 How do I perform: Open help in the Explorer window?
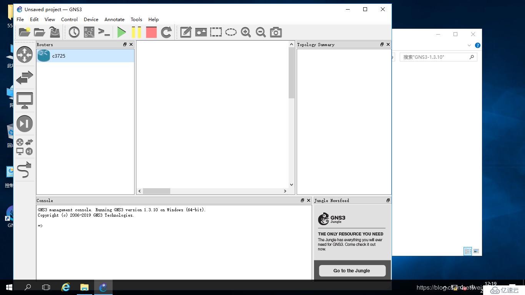(x=478, y=45)
